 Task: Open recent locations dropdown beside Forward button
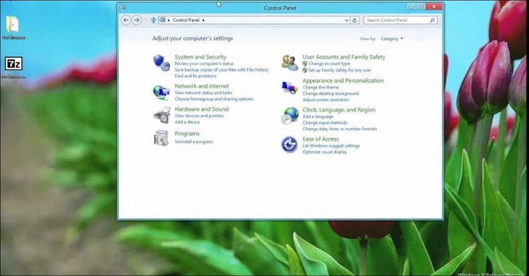[145, 20]
